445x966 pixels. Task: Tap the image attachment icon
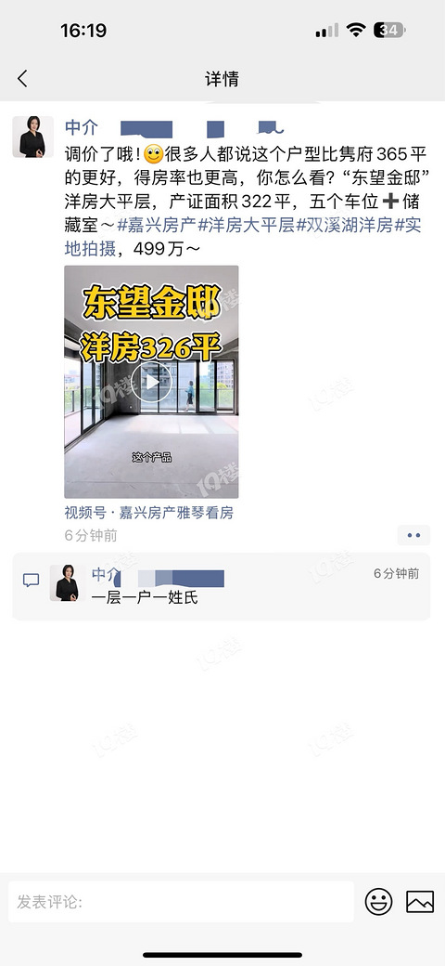[420, 902]
